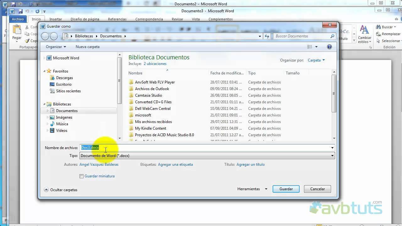Open the Organizar dropdown menu
Image resolution: width=402 pixels, height=226 pixels.
tap(56, 47)
